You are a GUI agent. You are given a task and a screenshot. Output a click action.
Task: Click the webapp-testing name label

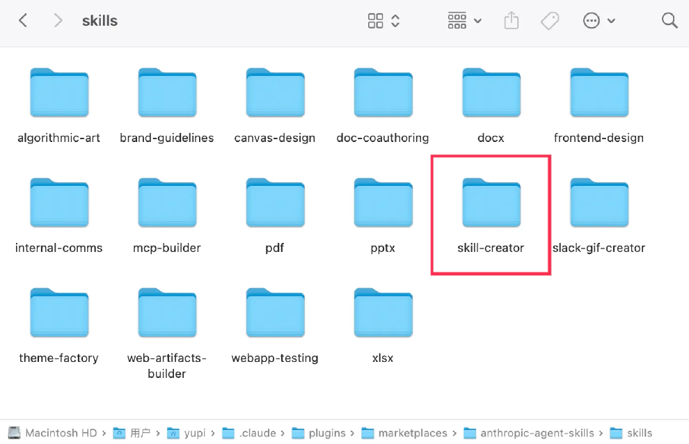(275, 358)
